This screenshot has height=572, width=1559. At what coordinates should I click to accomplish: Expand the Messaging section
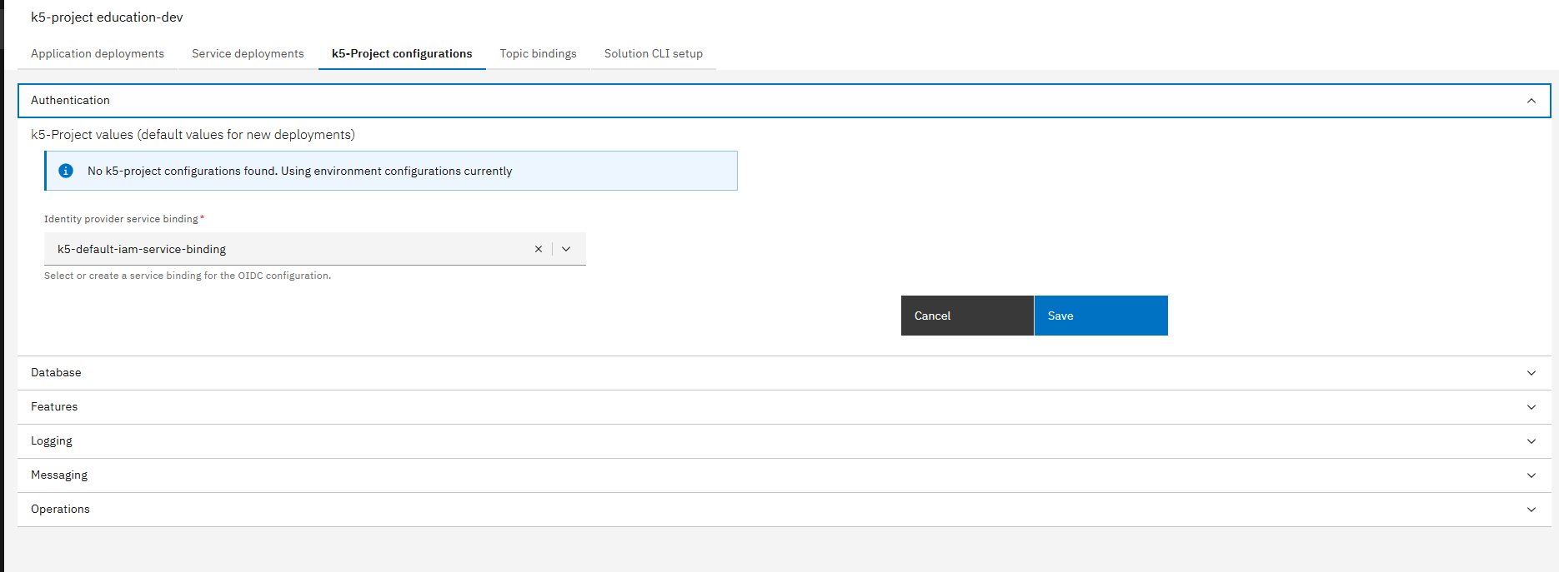(784, 475)
